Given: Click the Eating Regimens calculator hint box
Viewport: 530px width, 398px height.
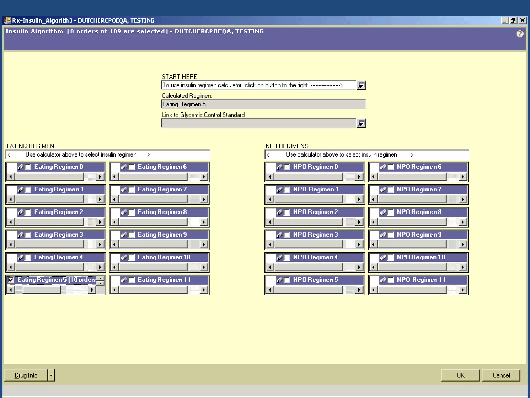Looking at the screenshot, I should click(x=108, y=155).
